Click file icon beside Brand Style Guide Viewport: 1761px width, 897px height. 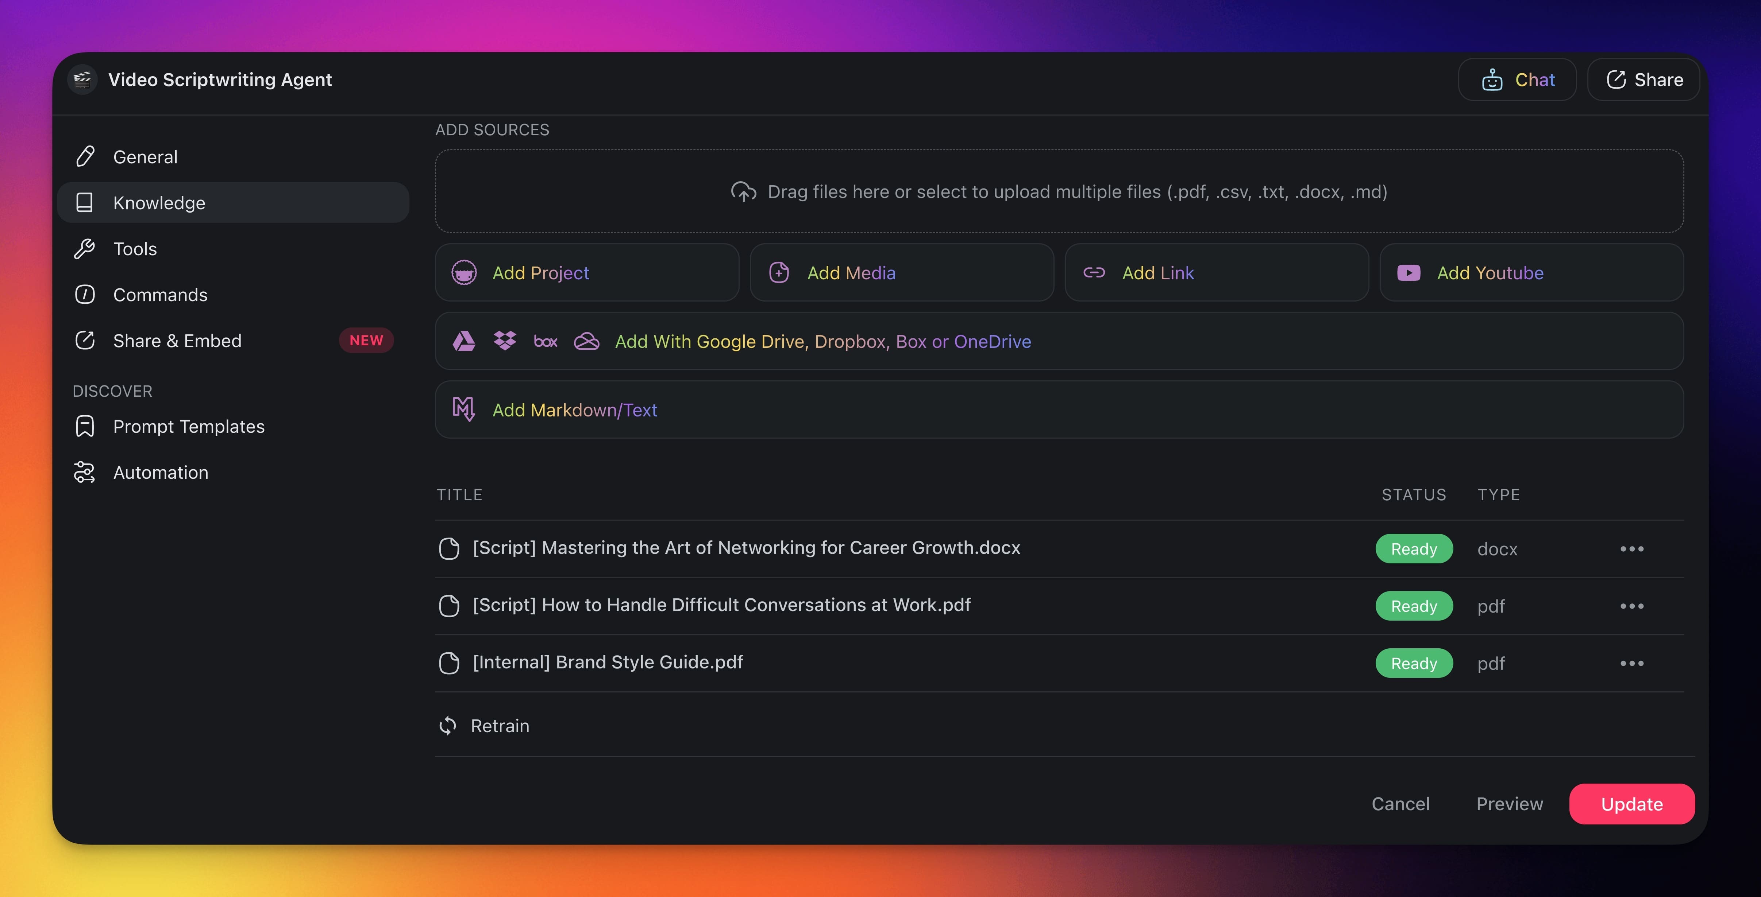[x=449, y=663]
